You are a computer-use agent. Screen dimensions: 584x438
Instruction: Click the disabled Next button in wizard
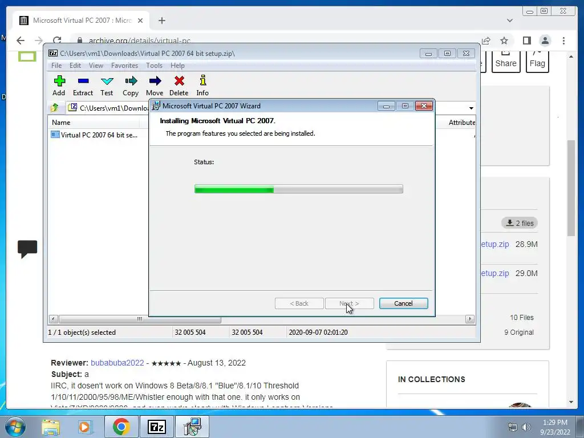click(350, 303)
